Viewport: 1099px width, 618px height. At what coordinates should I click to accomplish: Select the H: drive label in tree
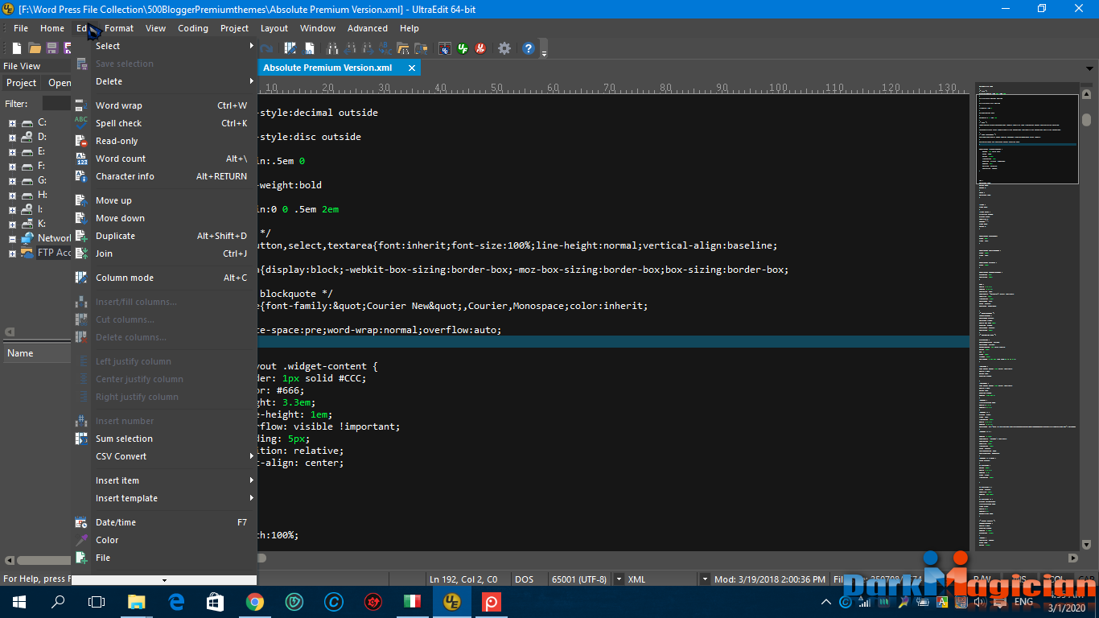[x=43, y=196]
